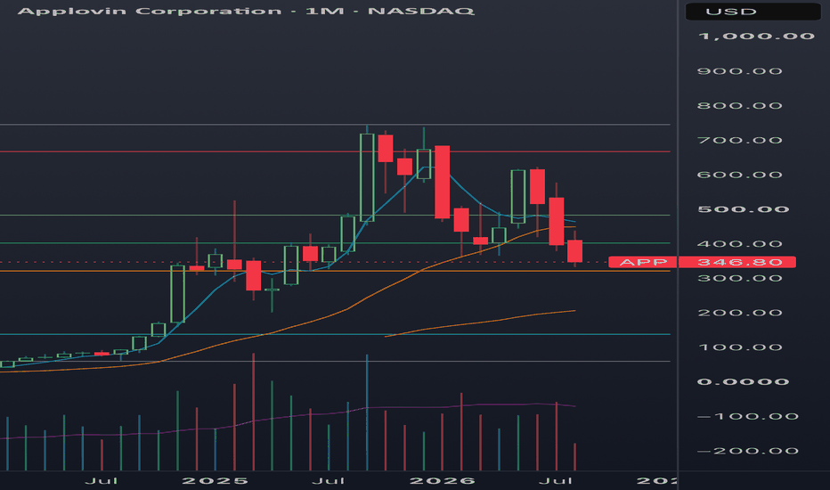Click the 500.00 price axis label

(744, 208)
